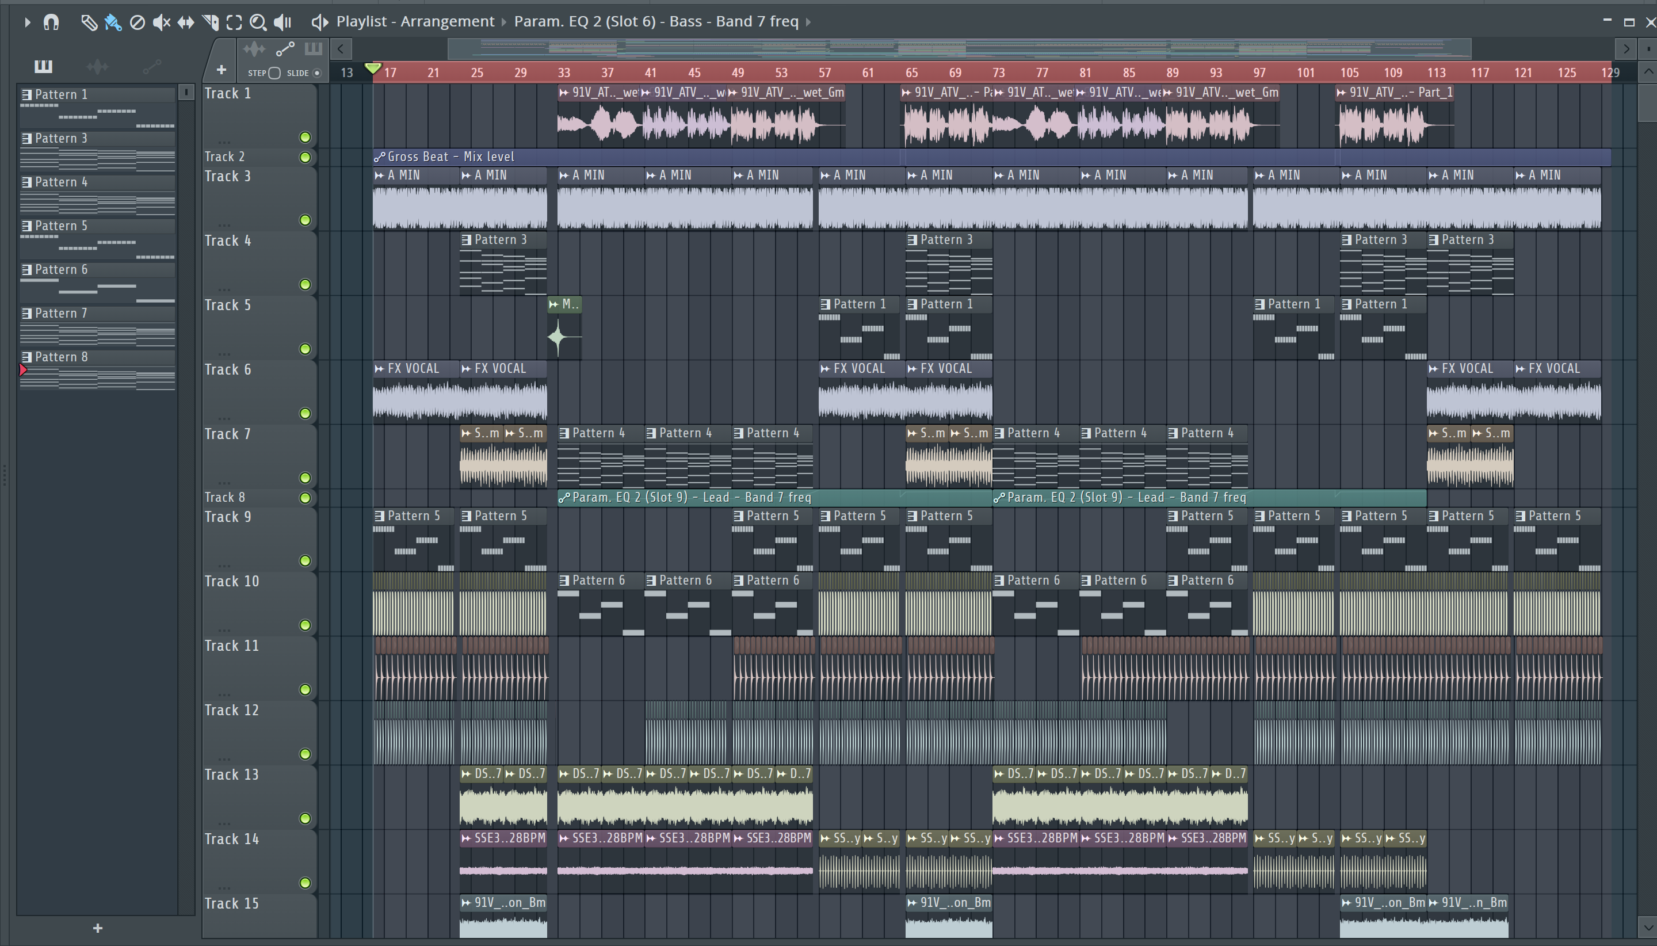
Task: Select first SSE3..28BPM clip on Track 14
Action: click(x=503, y=861)
